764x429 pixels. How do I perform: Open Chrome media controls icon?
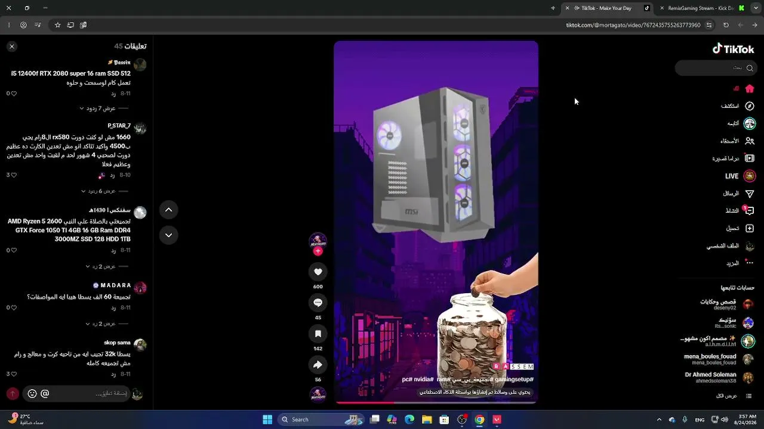click(x=38, y=25)
